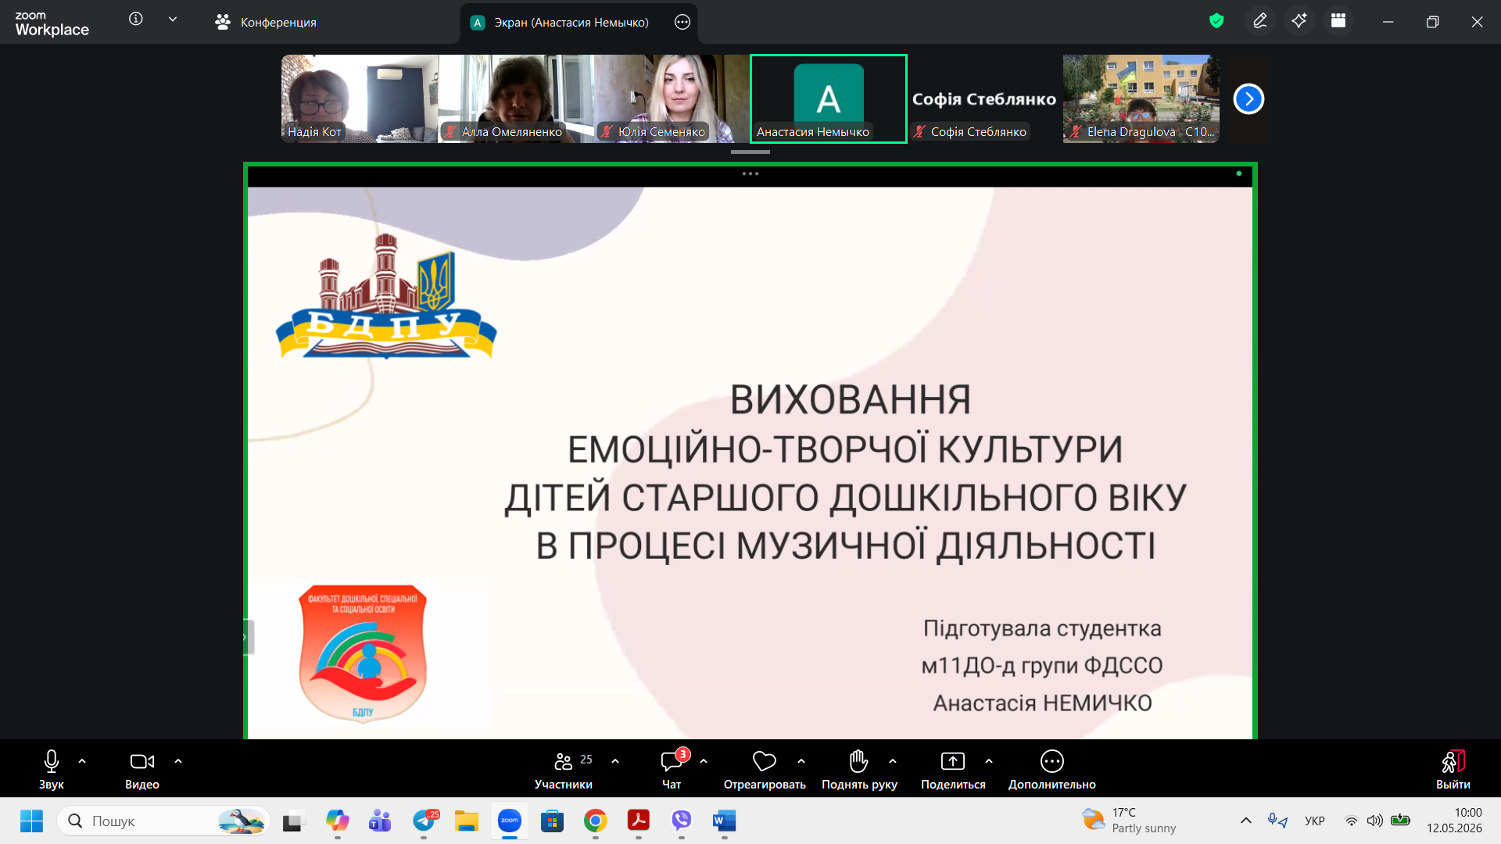
Task: Open the Chat panel with unread messages
Action: coord(672,768)
